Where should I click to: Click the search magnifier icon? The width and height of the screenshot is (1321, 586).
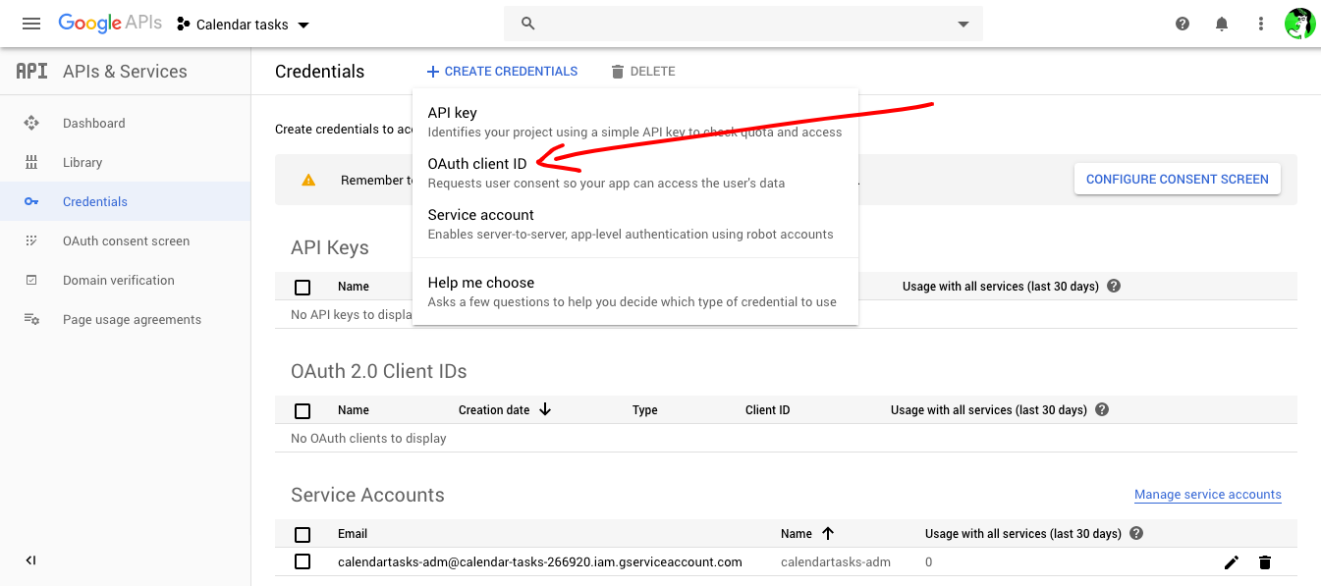528,24
